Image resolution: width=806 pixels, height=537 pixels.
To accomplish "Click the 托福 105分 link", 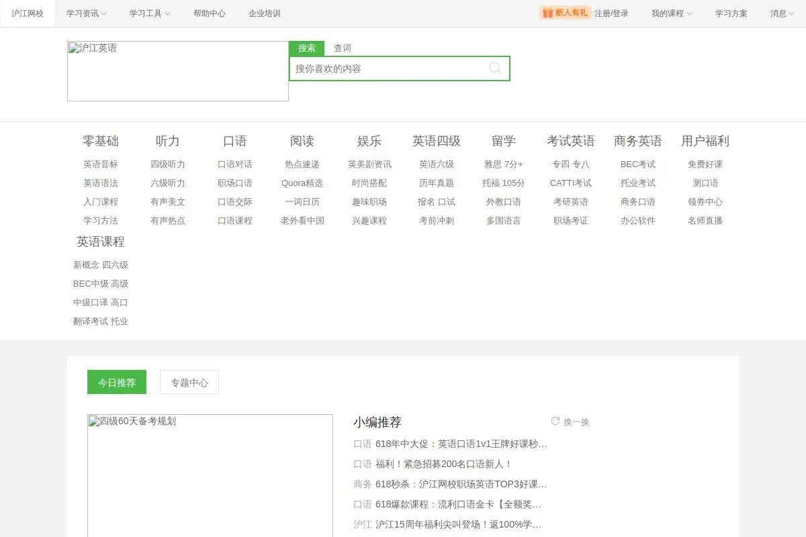I will pyautogui.click(x=504, y=183).
